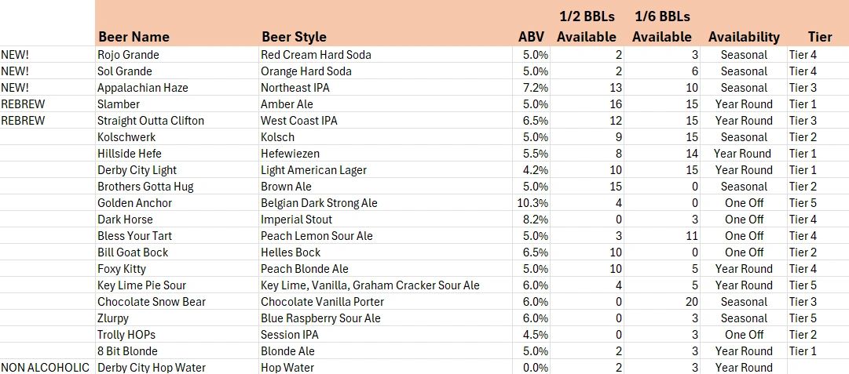Click the Hefewiezen style cell

tap(386, 154)
